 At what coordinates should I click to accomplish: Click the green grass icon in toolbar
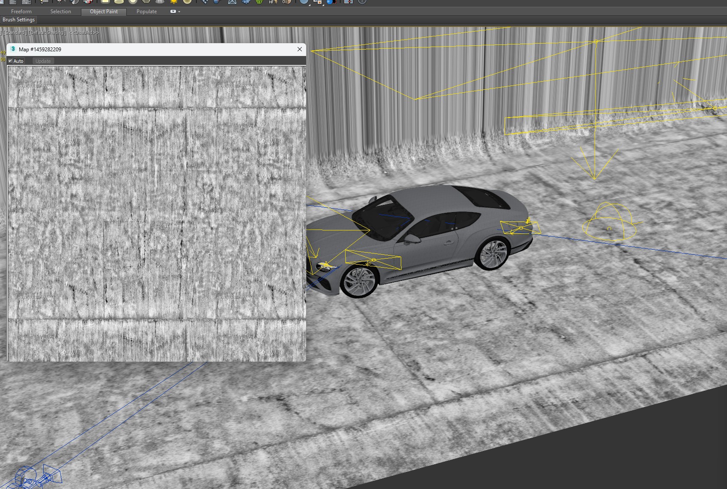click(x=259, y=2)
